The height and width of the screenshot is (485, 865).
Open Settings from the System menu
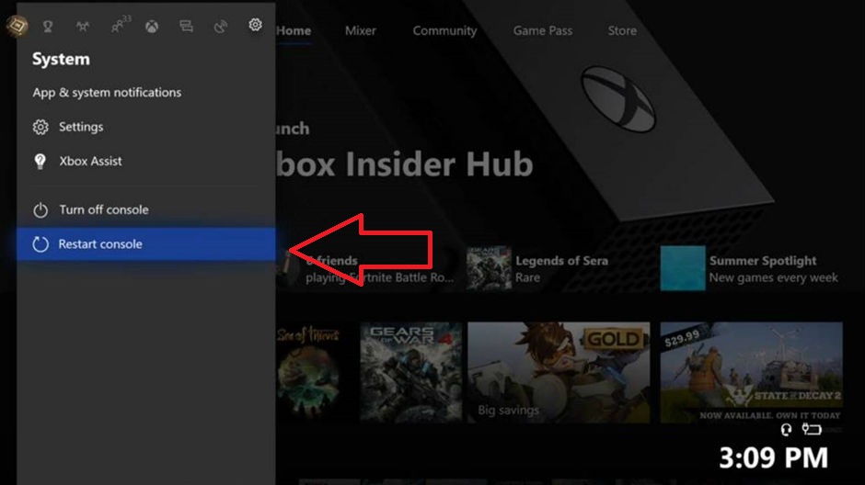tap(145, 127)
